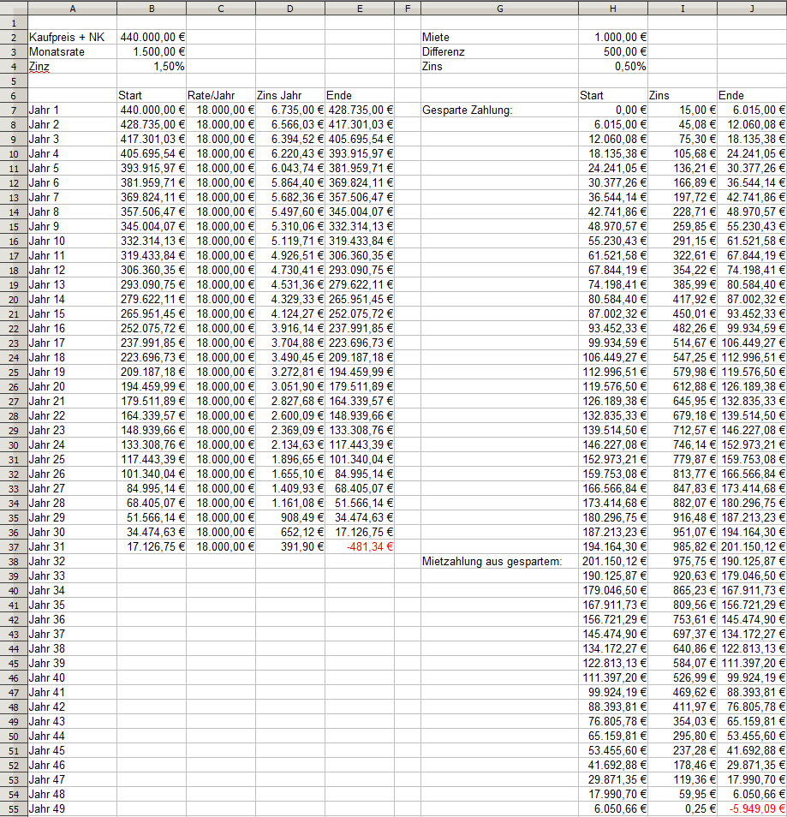Select the 391,90 € interest cell

coord(290,547)
